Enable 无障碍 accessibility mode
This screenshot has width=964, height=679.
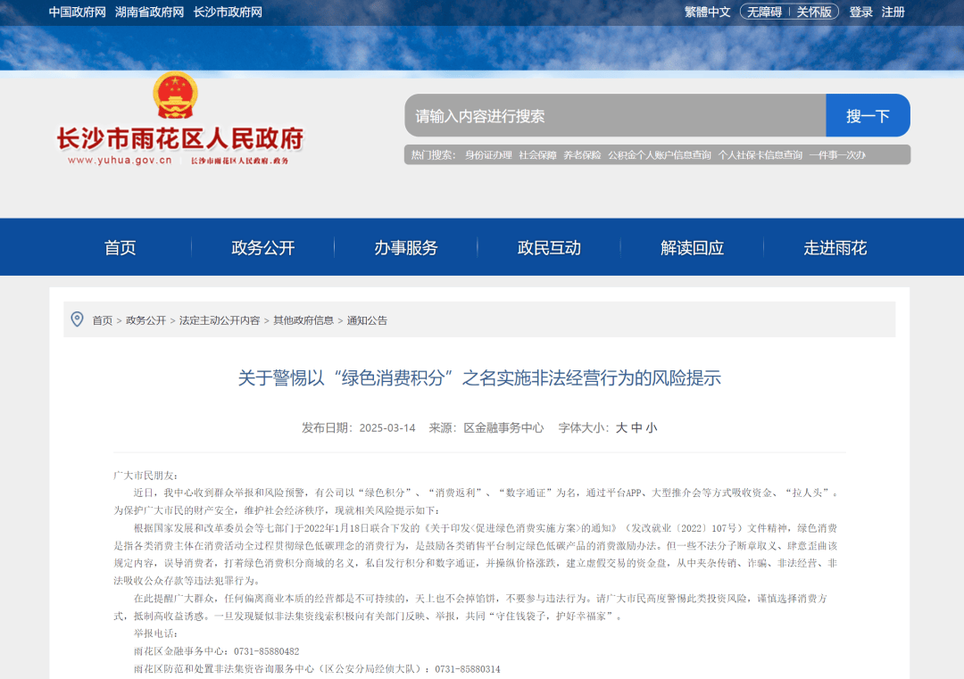(764, 12)
